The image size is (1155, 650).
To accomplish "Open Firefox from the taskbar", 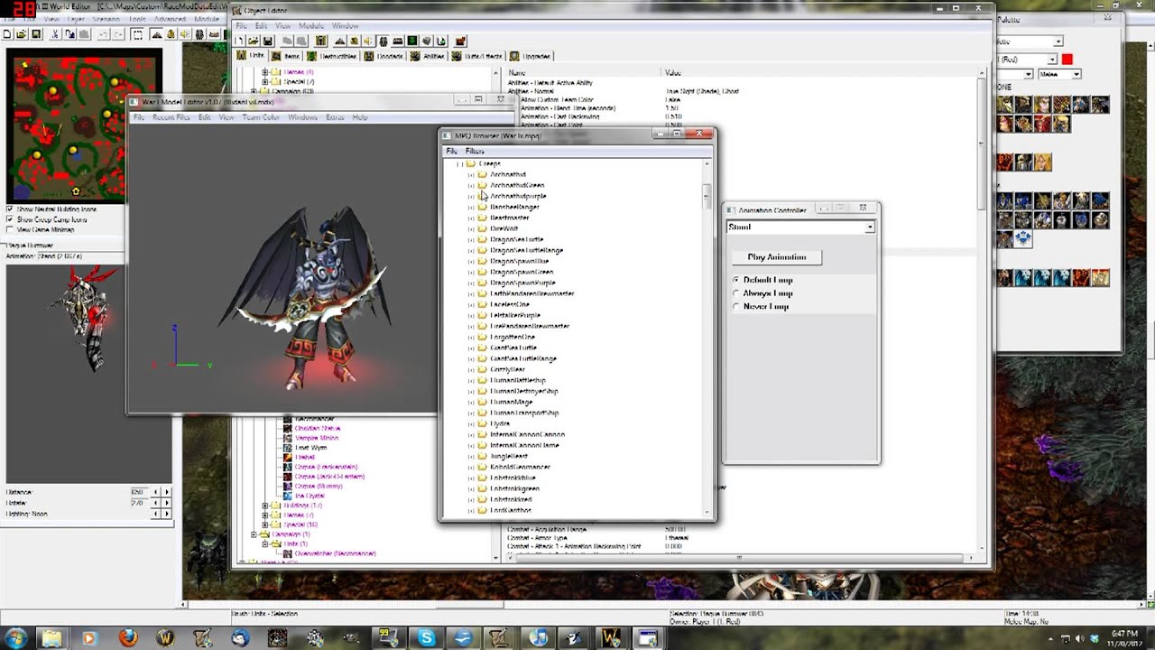I will pos(127,638).
